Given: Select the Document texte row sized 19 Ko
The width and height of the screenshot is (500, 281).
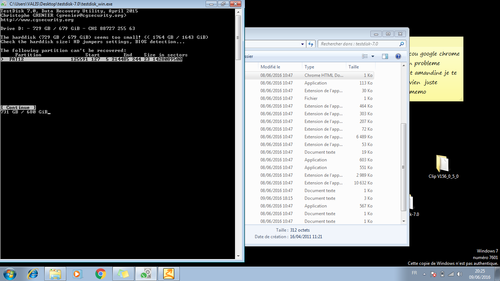Looking at the screenshot, I should [x=310, y=152].
